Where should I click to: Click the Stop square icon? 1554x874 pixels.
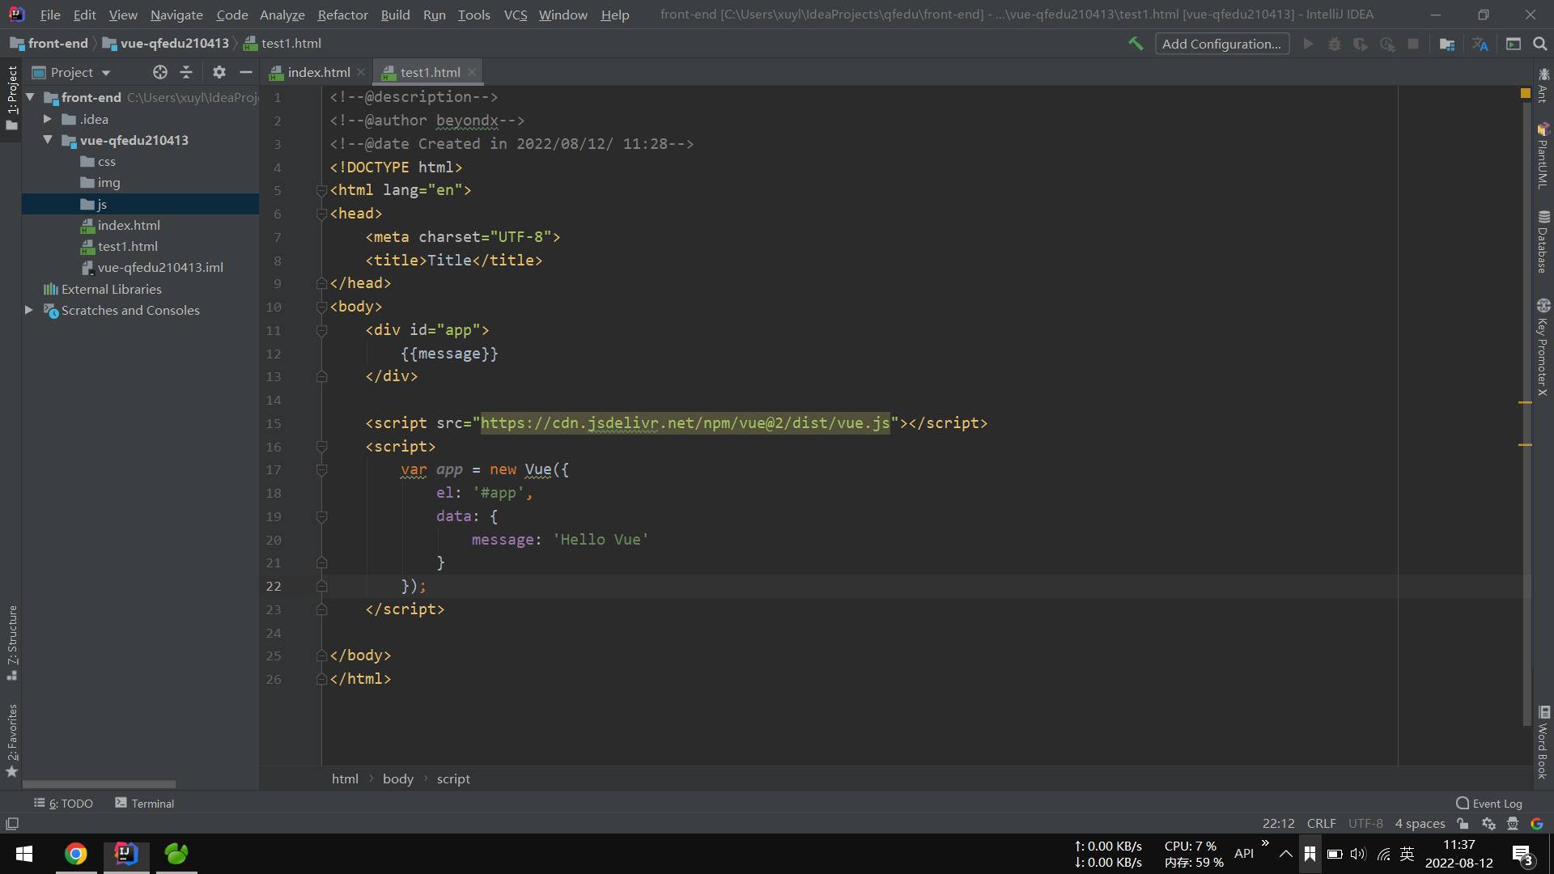1413,44
